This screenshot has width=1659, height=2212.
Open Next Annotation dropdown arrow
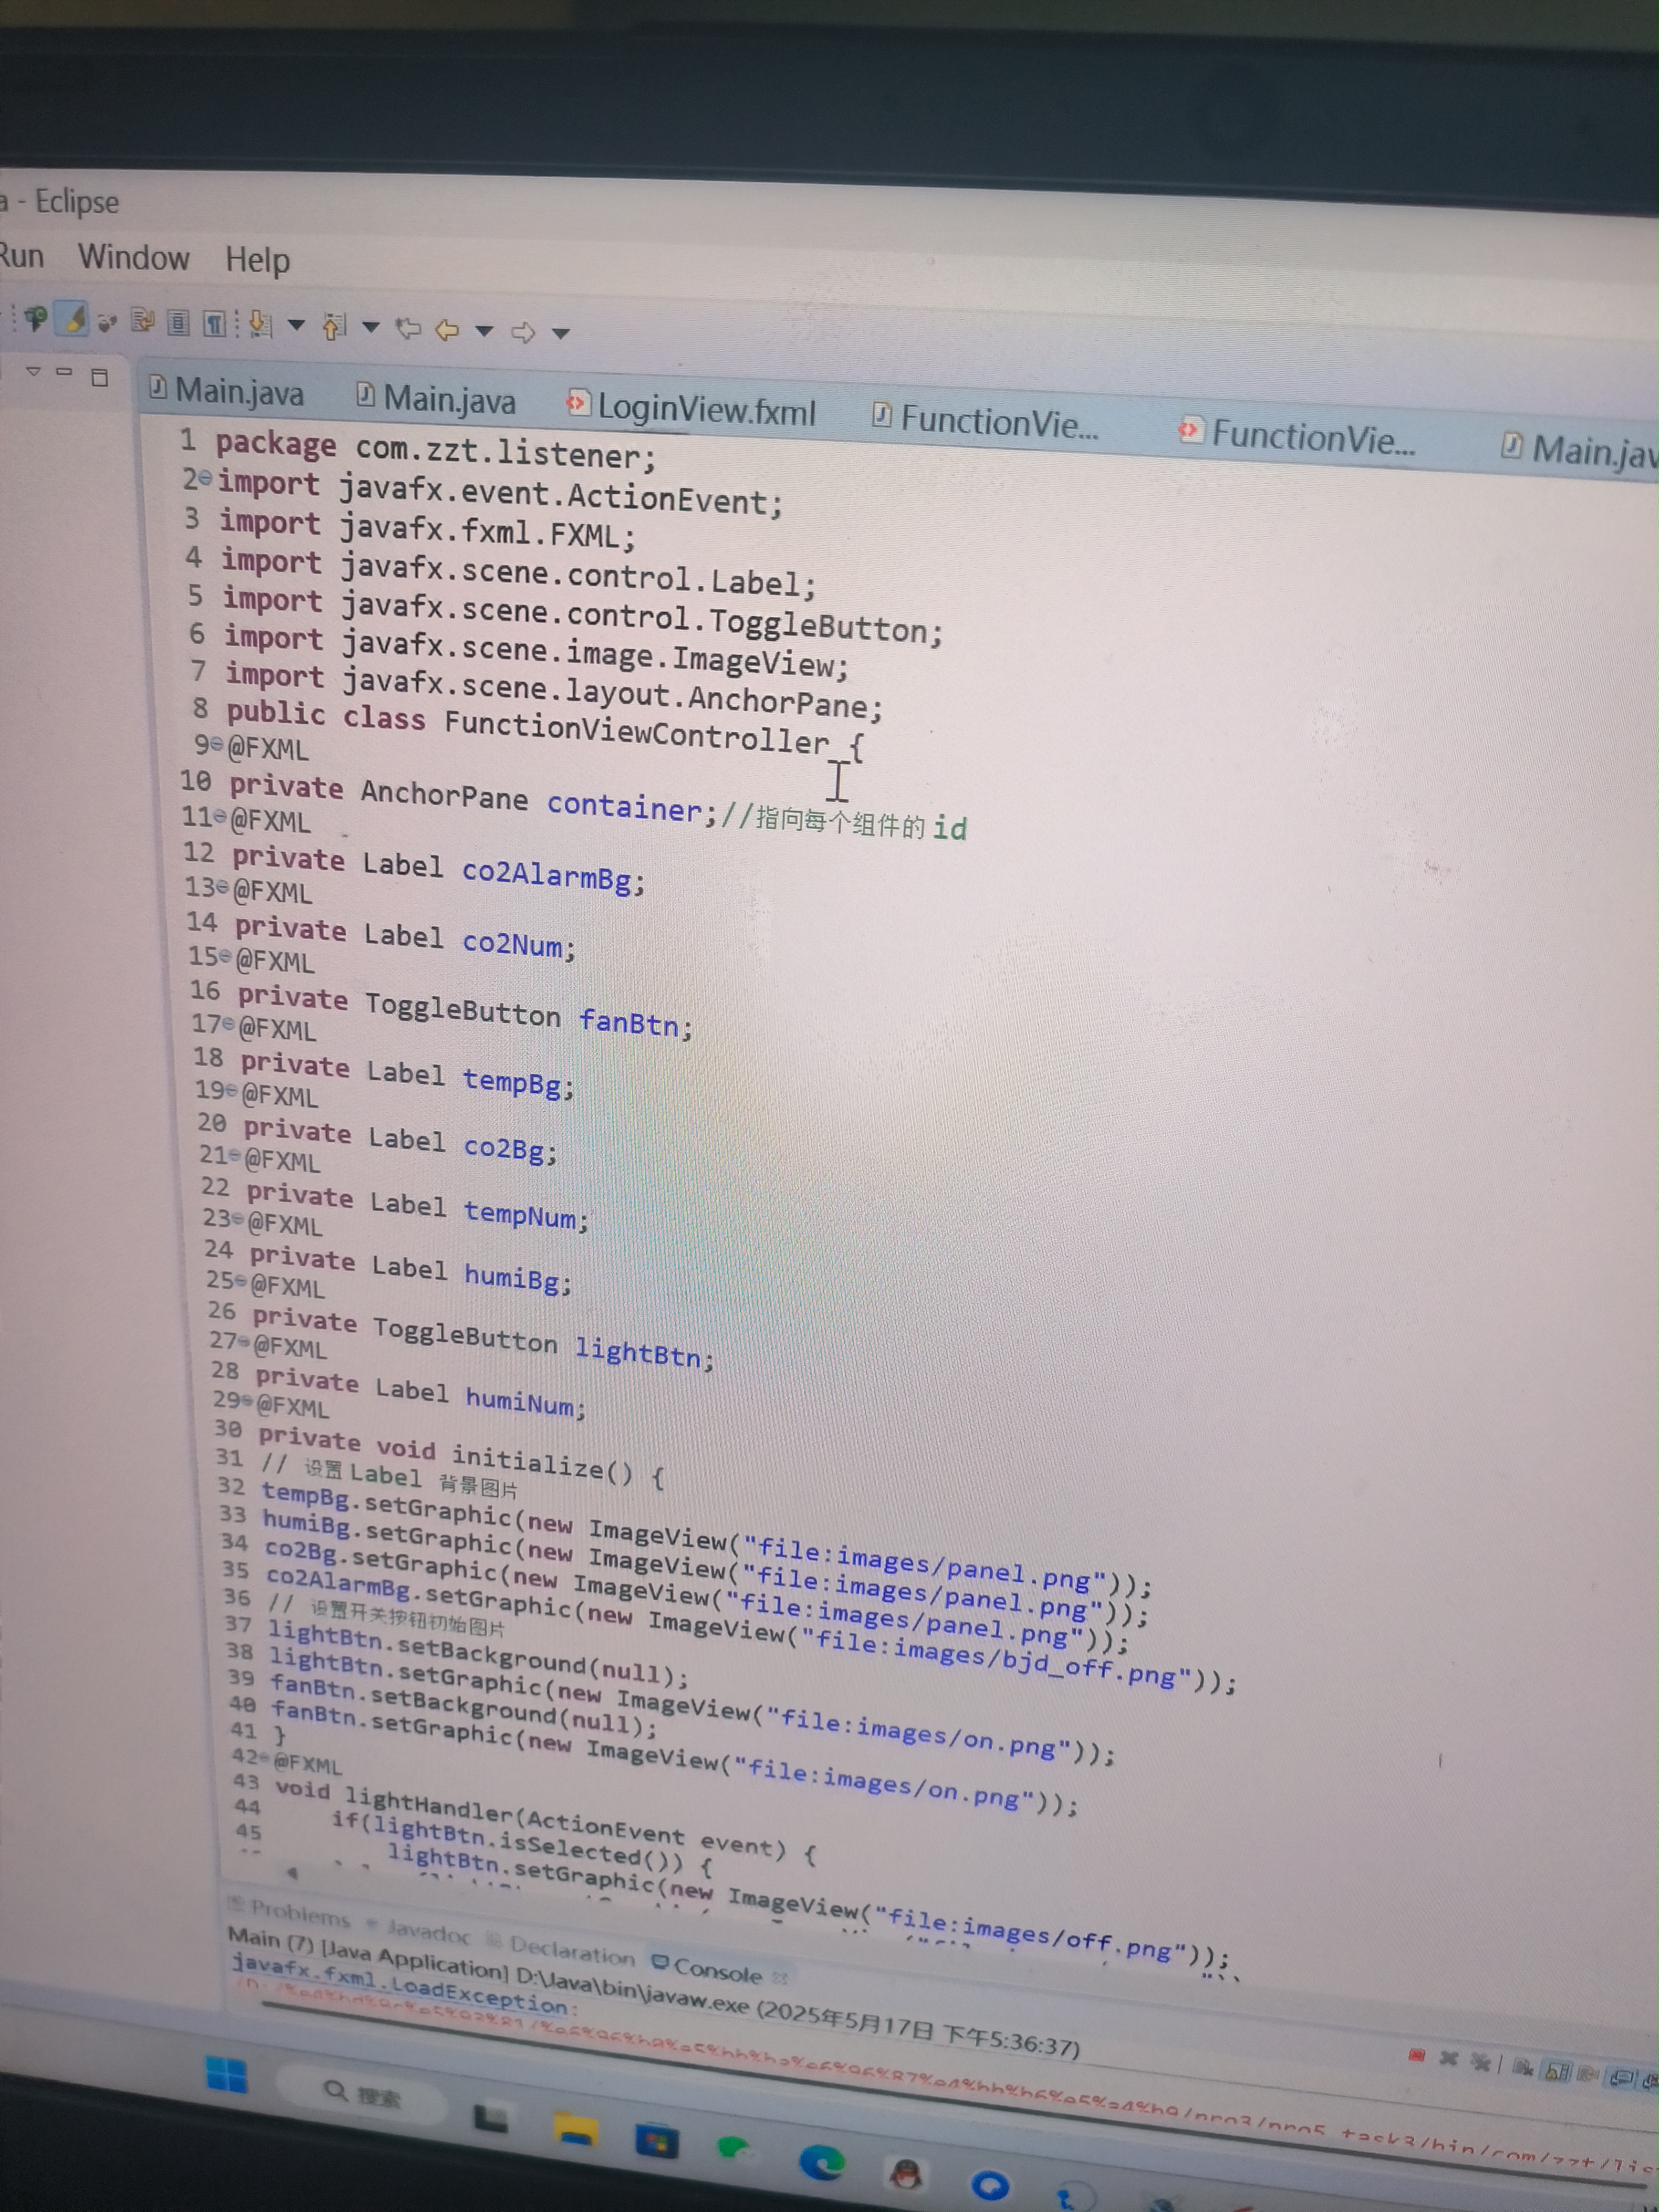(296, 324)
